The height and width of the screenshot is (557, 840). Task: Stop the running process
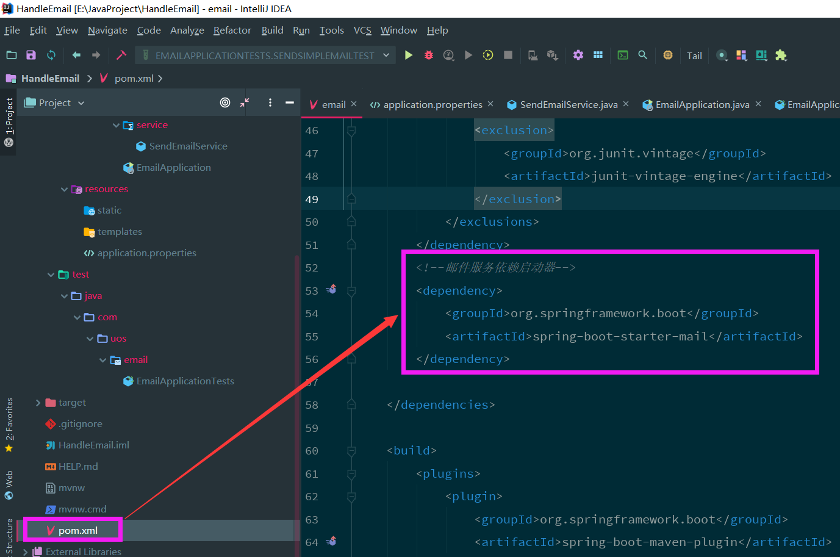tap(508, 55)
